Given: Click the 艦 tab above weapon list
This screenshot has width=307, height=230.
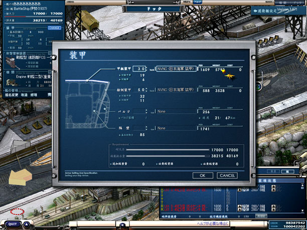Looking at the screenshot, I should coord(287,171).
